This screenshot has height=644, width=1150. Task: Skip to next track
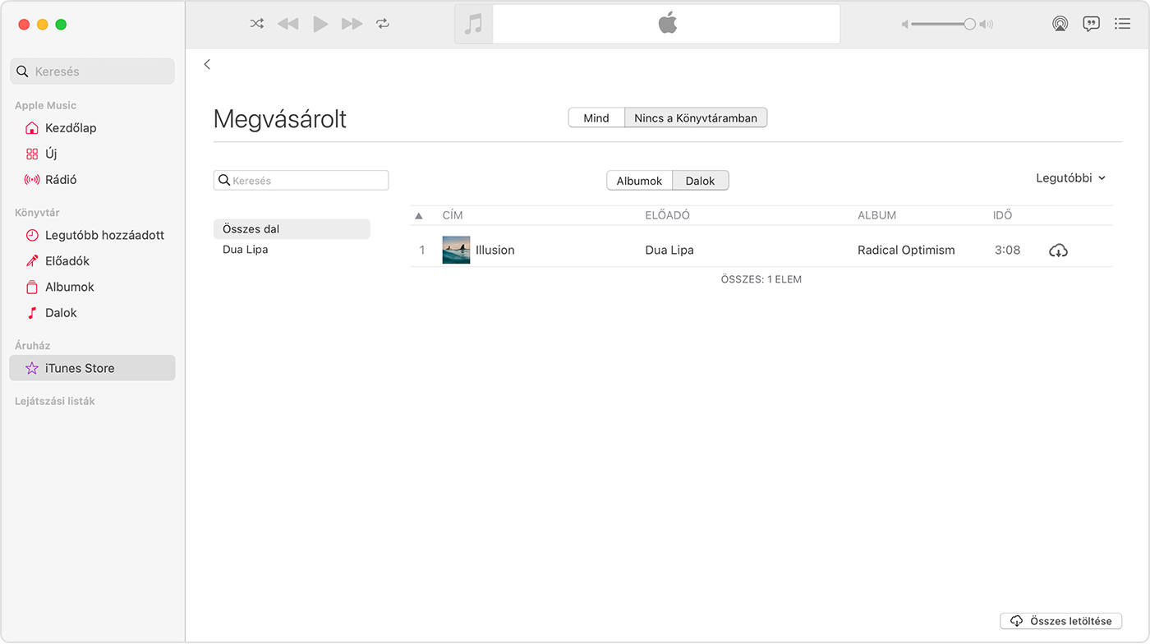pyautogui.click(x=352, y=24)
